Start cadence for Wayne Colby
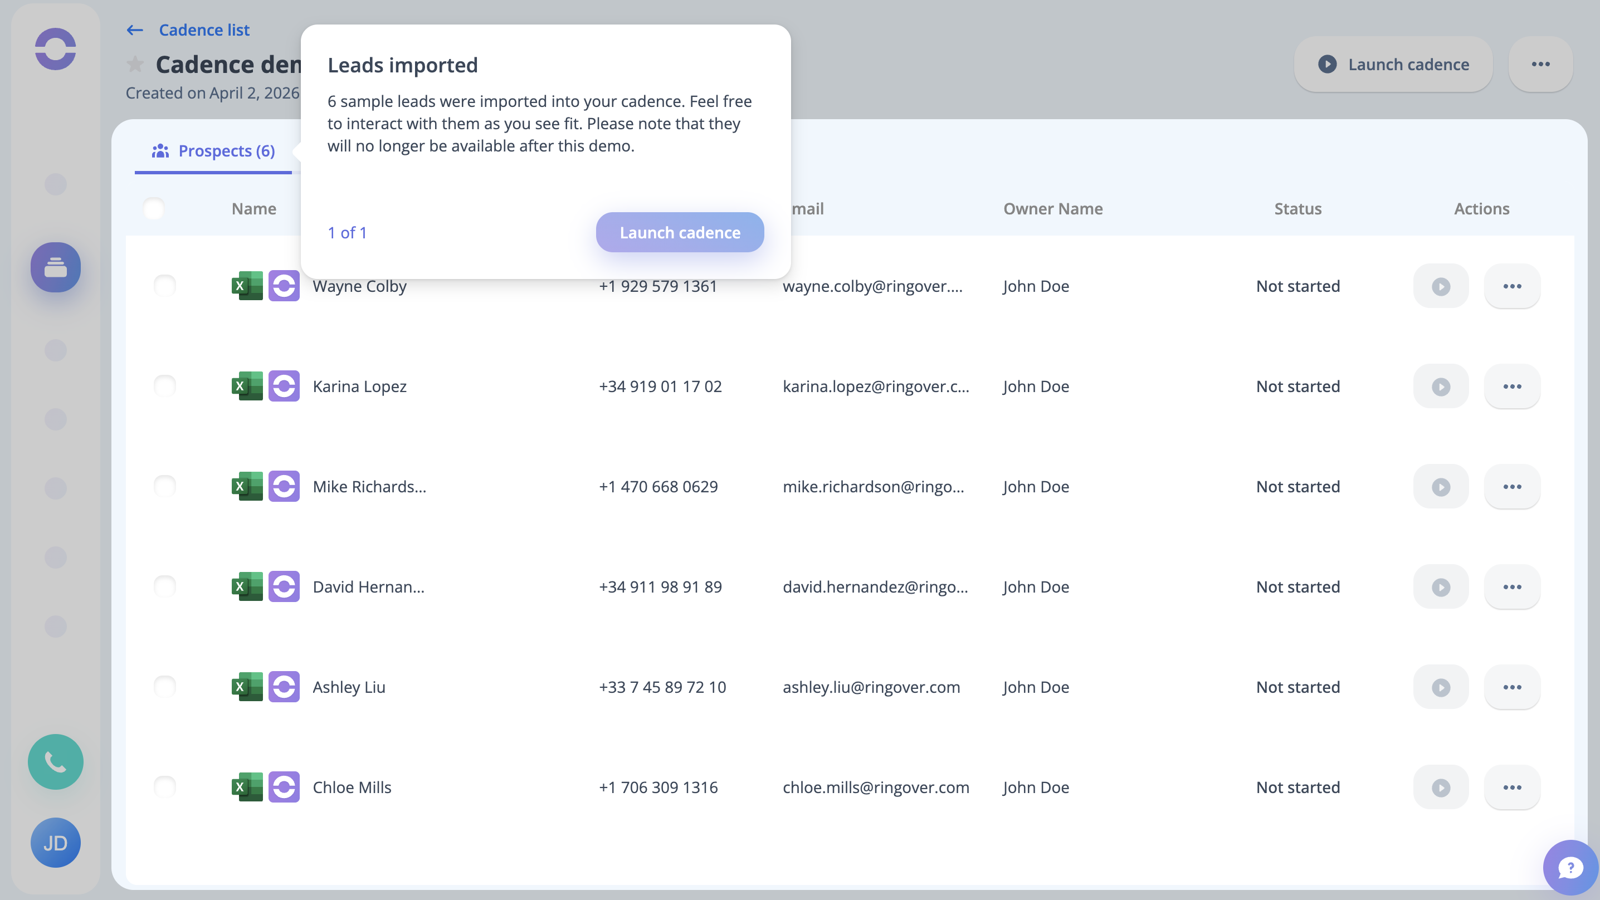Screen dimensions: 1600x900 pyautogui.click(x=1440, y=286)
